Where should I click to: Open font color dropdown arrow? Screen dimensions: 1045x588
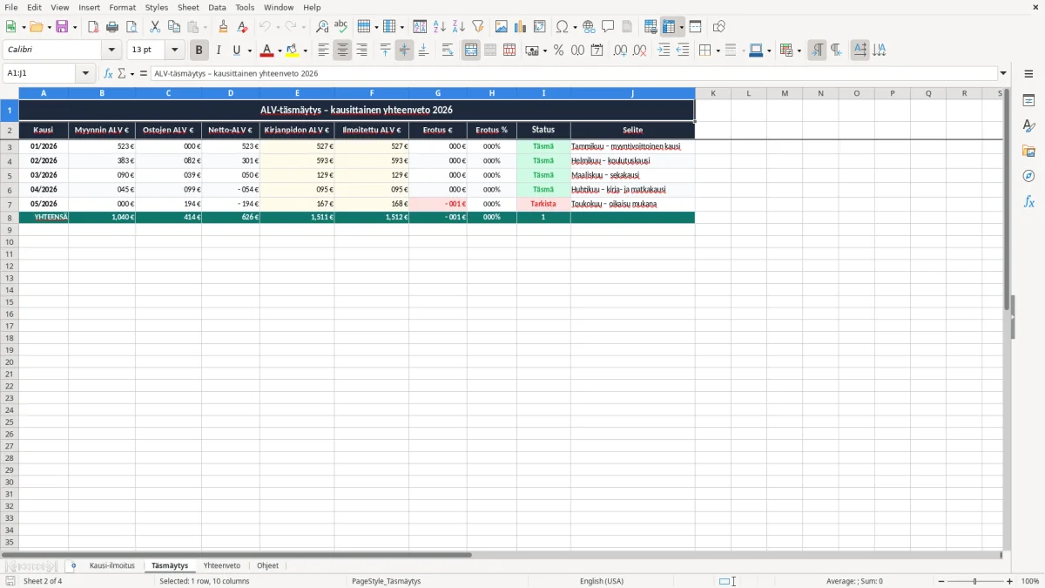pyautogui.click(x=280, y=51)
